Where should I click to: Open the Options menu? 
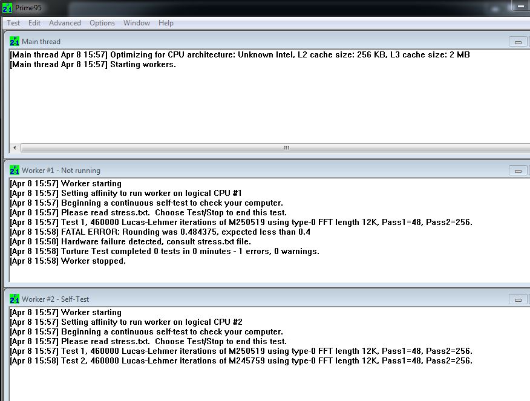102,23
